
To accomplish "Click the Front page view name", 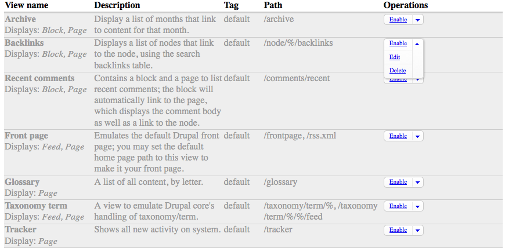I will [26, 136].
